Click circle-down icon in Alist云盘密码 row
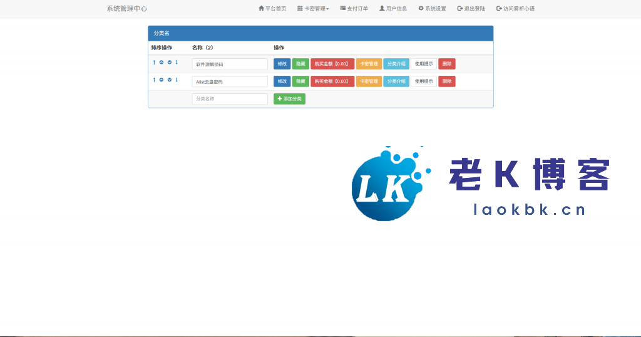This screenshot has width=641, height=337. pyautogui.click(x=169, y=80)
